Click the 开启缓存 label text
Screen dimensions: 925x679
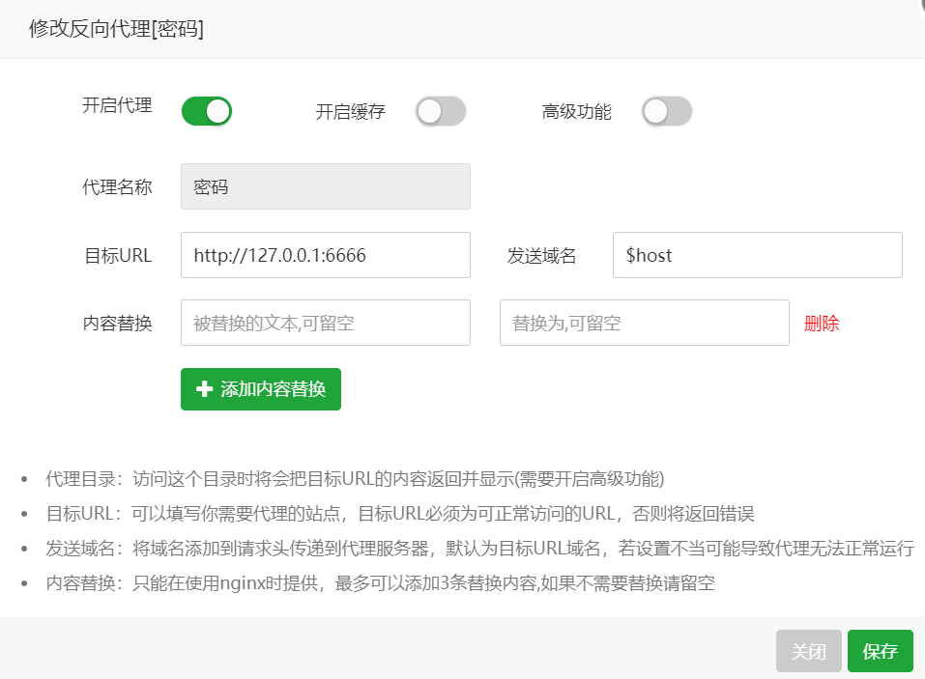pos(350,112)
